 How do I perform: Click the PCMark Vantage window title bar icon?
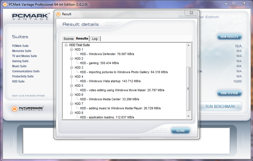click(5, 5)
